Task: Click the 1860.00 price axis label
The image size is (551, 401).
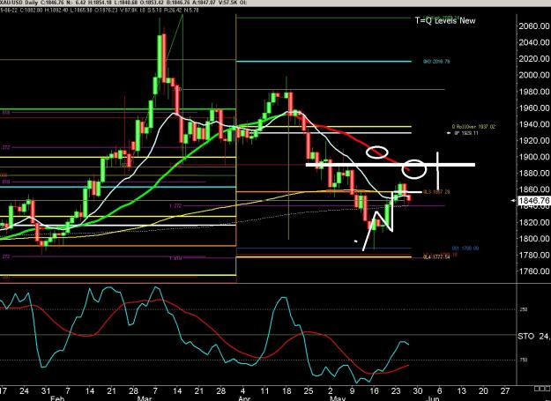Action: (x=533, y=189)
